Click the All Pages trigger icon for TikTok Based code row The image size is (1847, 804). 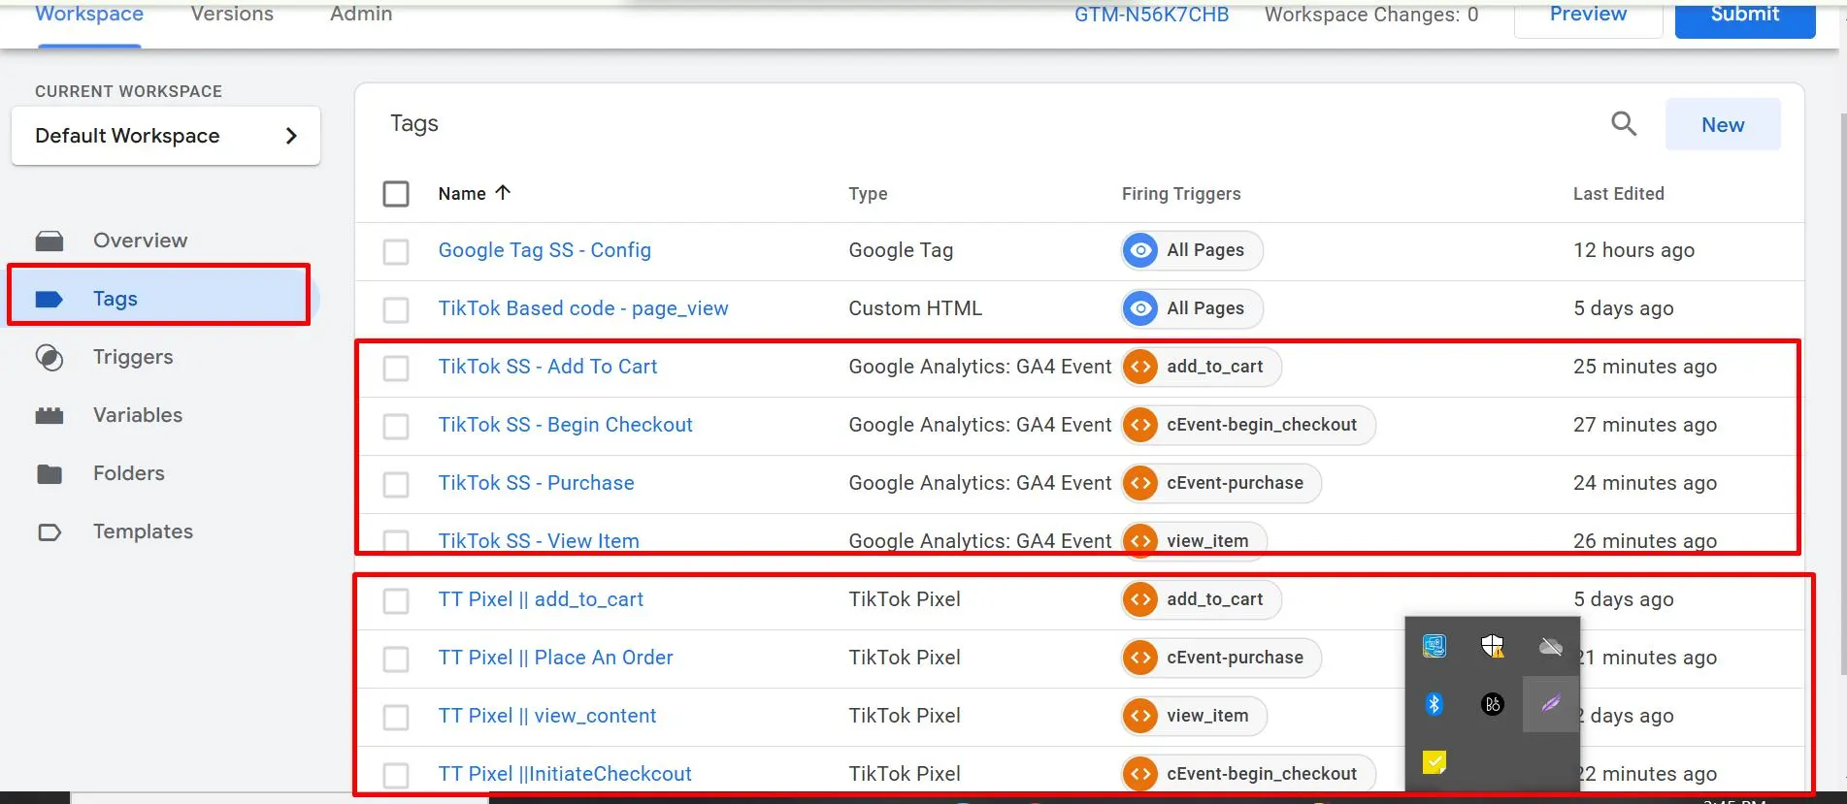pos(1140,308)
